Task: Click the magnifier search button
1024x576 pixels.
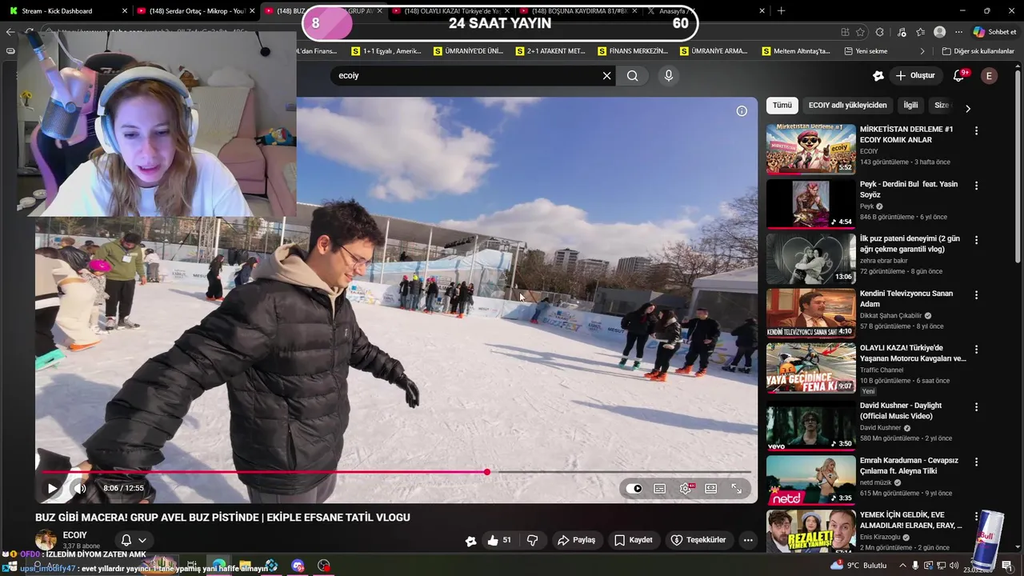Action: (x=633, y=75)
